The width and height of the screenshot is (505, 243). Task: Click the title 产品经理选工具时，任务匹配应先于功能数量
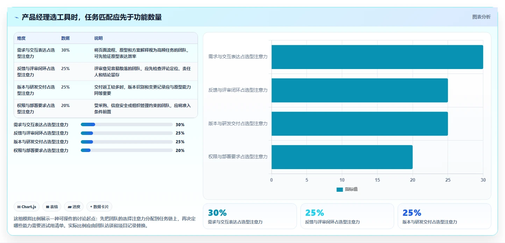(x=92, y=17)
